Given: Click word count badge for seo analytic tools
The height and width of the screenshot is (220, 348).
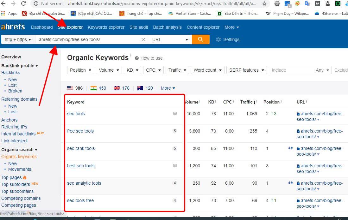Looking at the screenshot, I should (175, 183).
